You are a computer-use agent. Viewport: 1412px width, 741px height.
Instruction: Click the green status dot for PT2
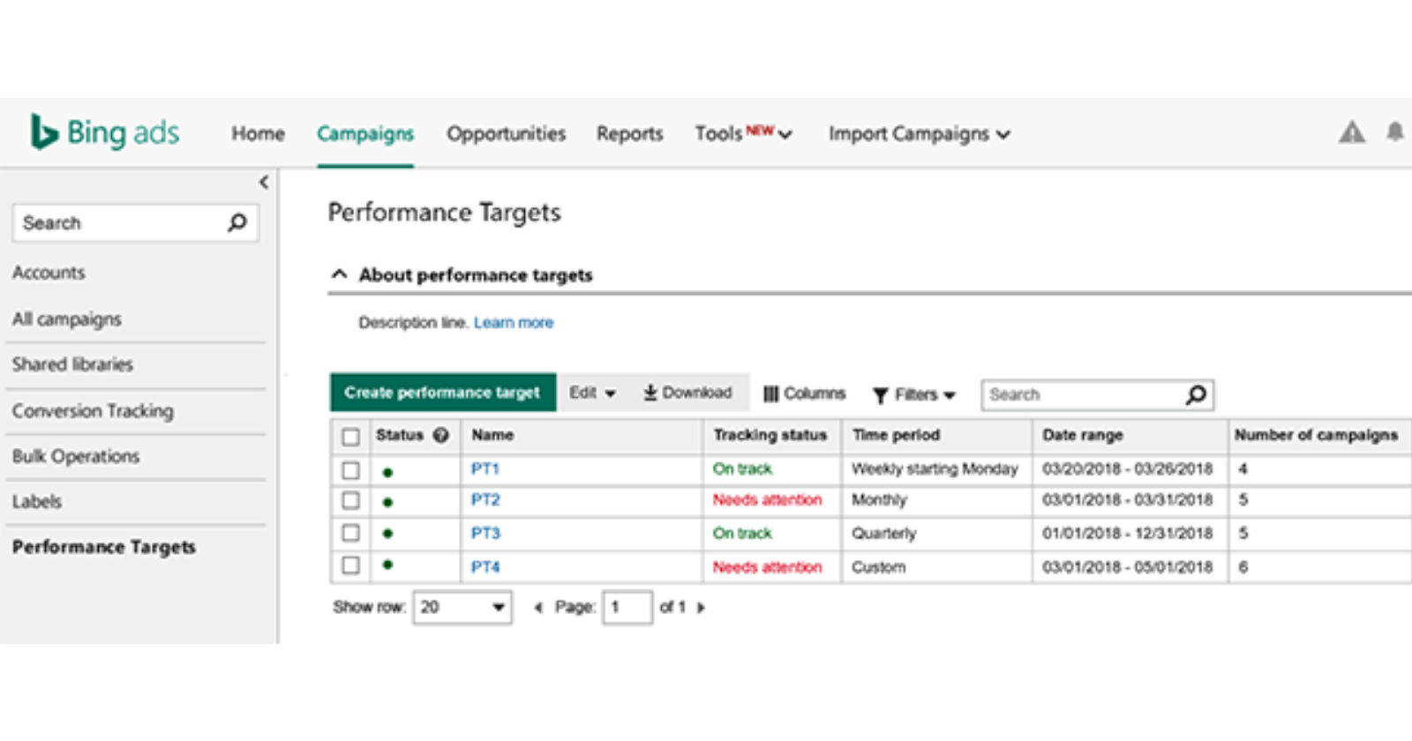click(387, 502)
